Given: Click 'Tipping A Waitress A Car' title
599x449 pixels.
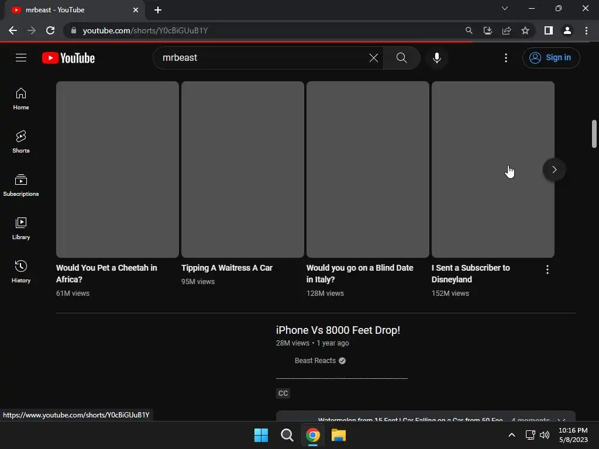Looking at the screenshot, I should 227,268.
